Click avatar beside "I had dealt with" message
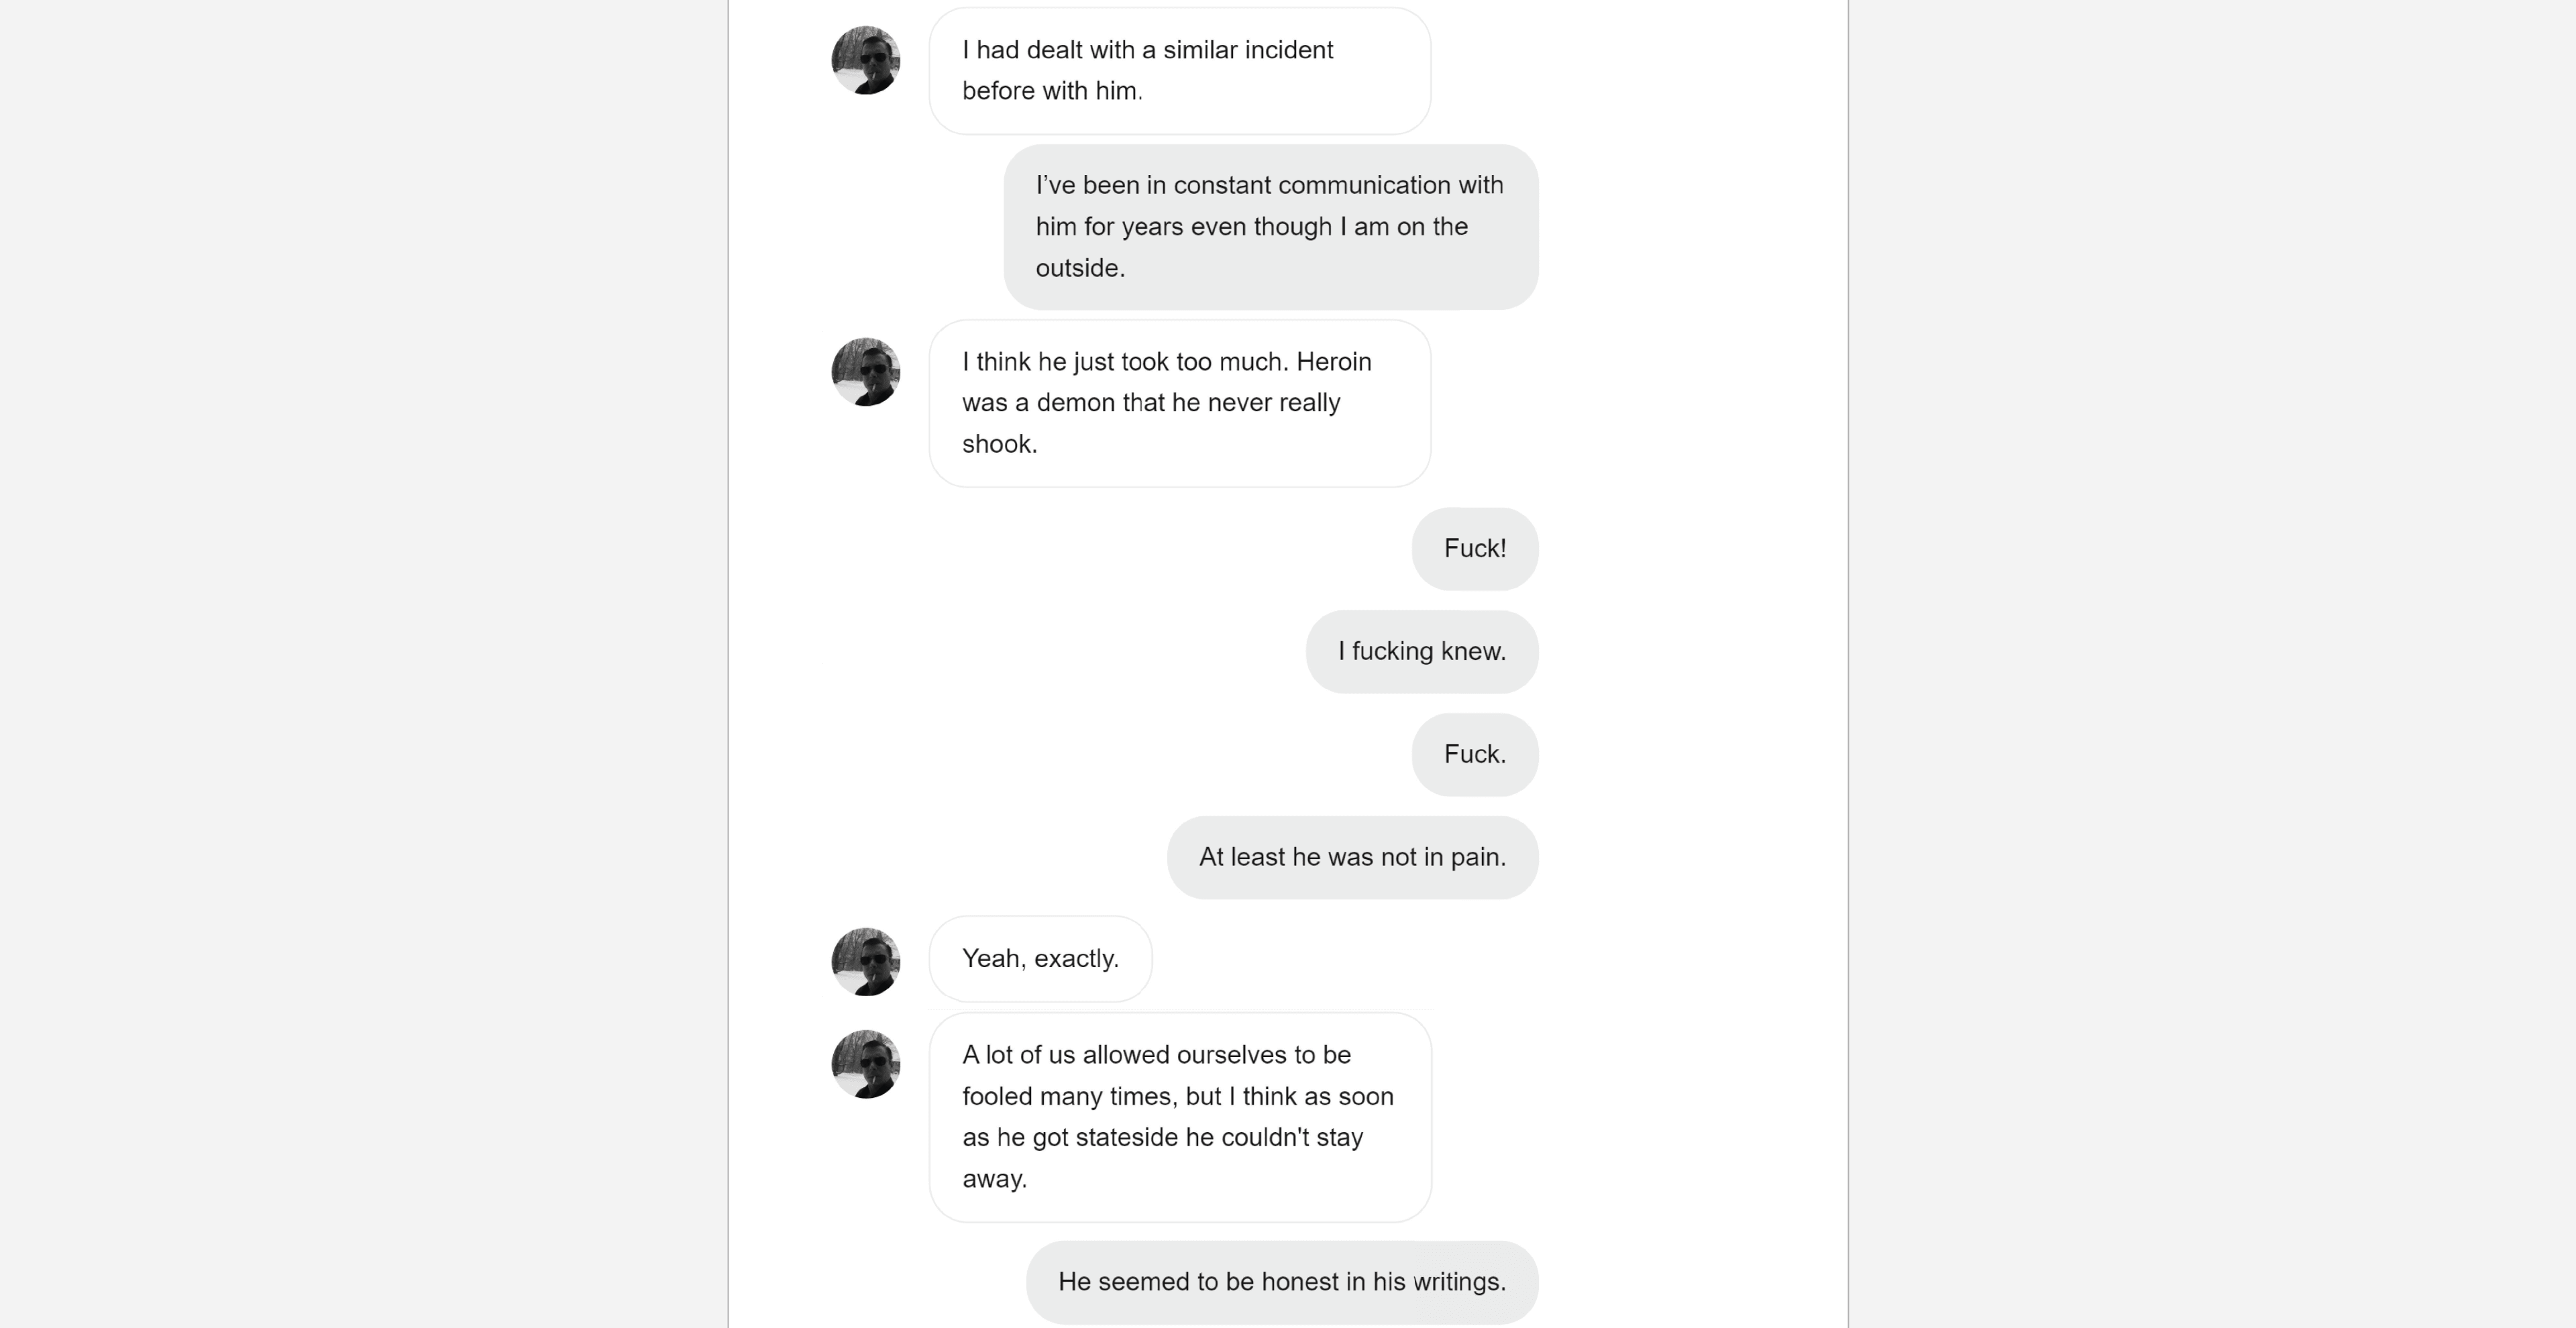 pos(866,60)
